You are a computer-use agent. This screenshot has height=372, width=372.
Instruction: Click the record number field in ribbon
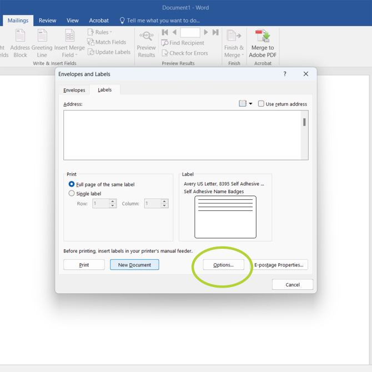coord(190,33)
